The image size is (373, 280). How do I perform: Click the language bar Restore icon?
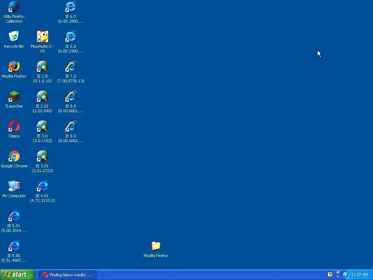338,273
